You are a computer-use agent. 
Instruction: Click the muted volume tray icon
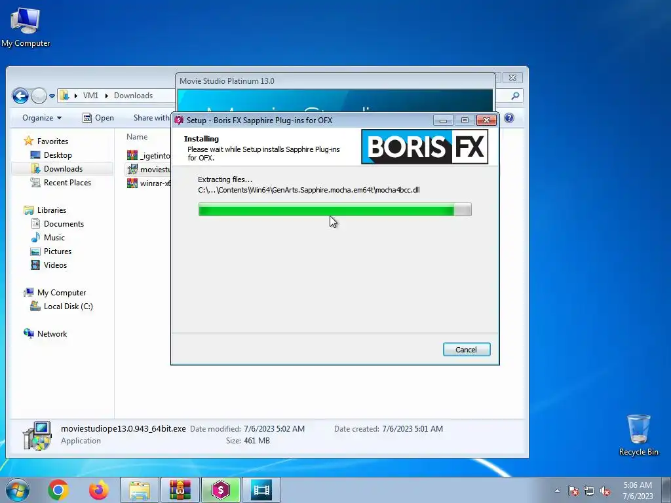[x=605, y=491]
